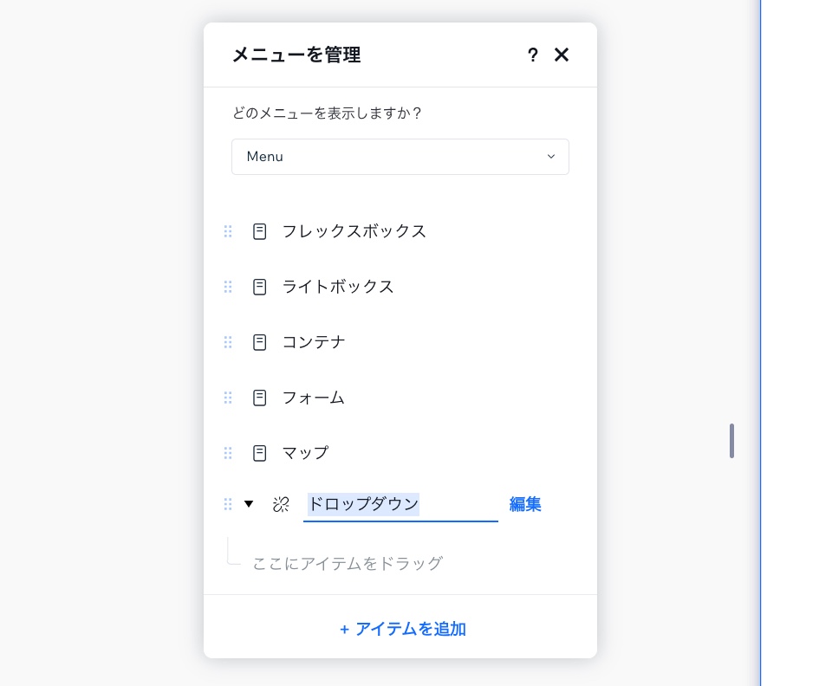
Task: Click the アイテムを追加 button
Action: click(x=401, y=629)
